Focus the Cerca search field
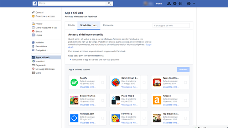This screenshot has width=228, height=128. coord(72,4)
